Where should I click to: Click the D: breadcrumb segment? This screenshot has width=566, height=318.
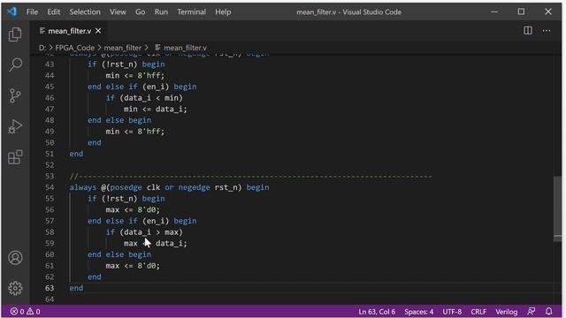pyautogui.click(x=42, y=48)
